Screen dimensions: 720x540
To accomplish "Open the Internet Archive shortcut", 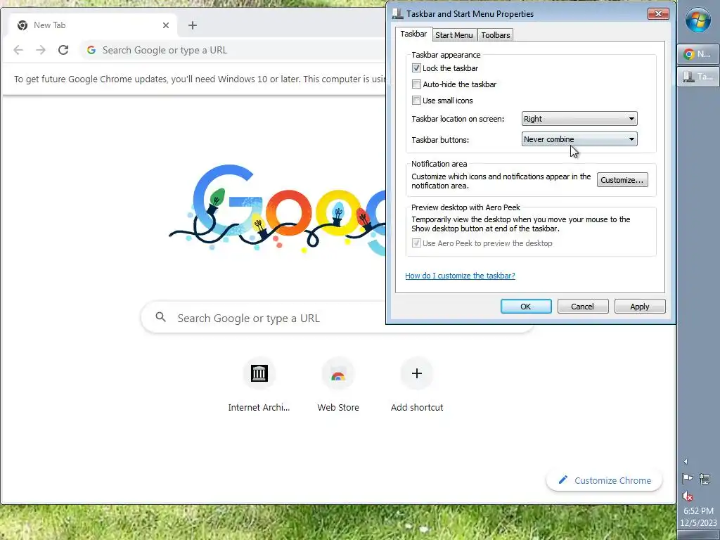I will coord(259,385).
